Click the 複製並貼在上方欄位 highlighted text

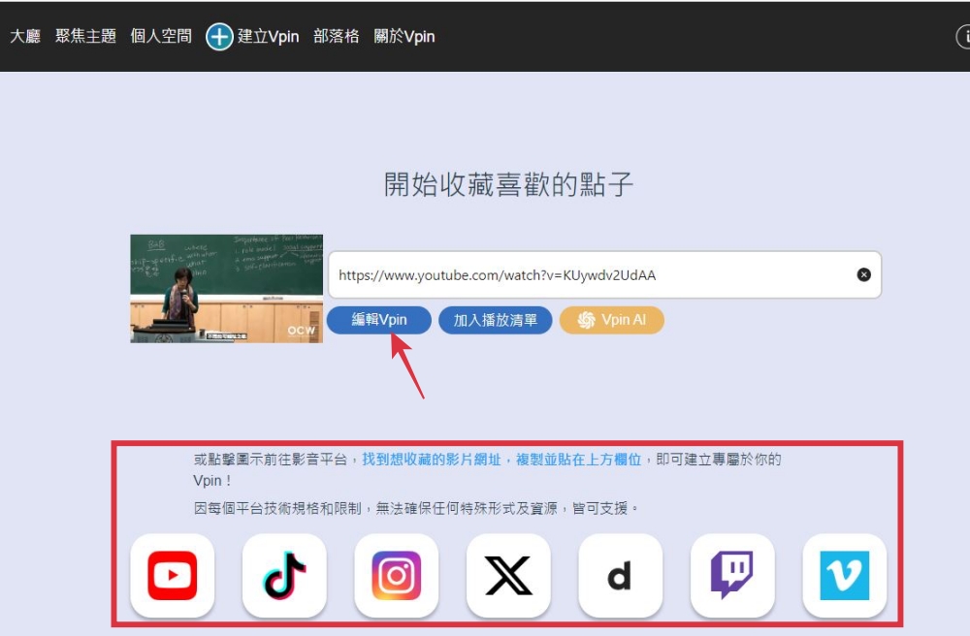pos(578,460)
